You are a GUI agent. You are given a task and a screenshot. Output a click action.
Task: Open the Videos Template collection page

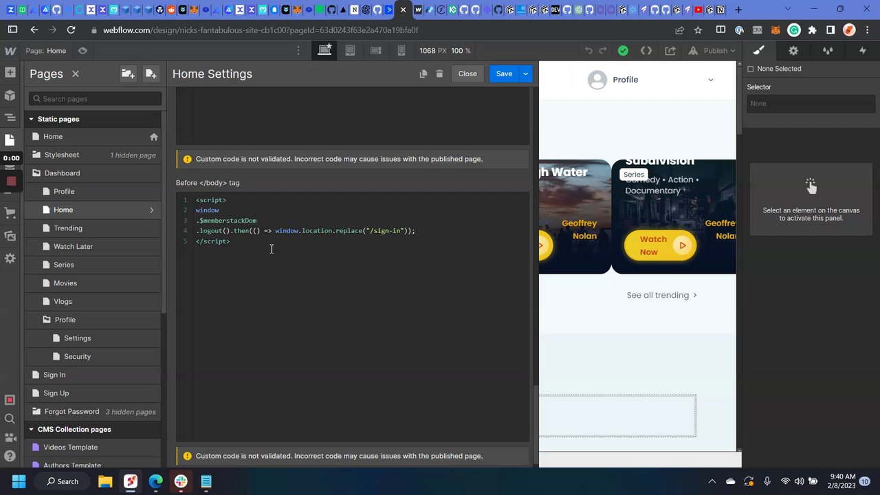pyautogui.click(x=93, y=447)
